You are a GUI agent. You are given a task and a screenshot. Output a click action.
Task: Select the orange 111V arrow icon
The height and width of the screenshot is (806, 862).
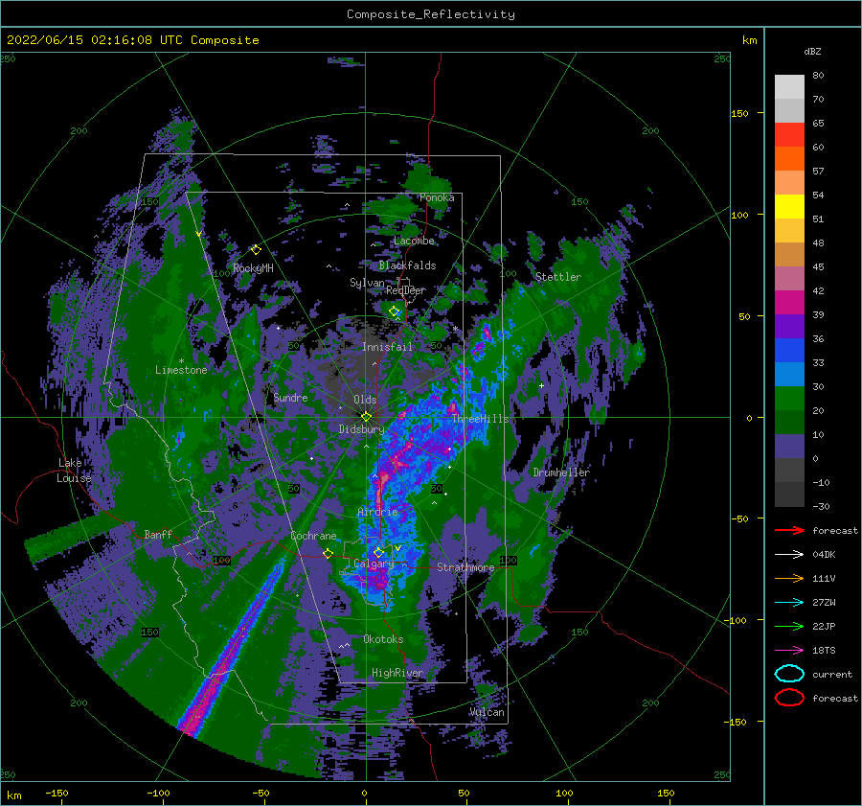pyautogui.click(x=789, y=578)
